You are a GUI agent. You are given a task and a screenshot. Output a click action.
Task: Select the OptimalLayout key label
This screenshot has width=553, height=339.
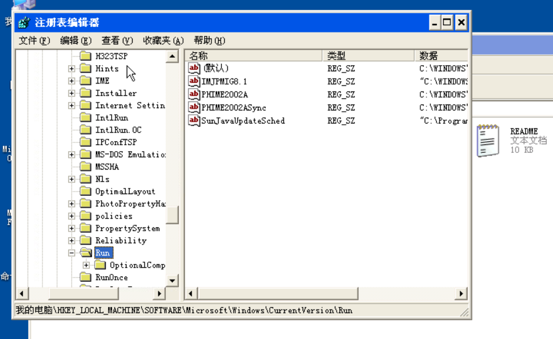(125, 192)
